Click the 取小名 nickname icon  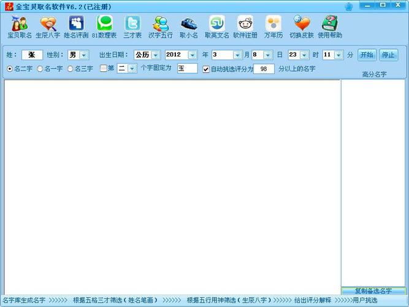(x=189, y=26)
